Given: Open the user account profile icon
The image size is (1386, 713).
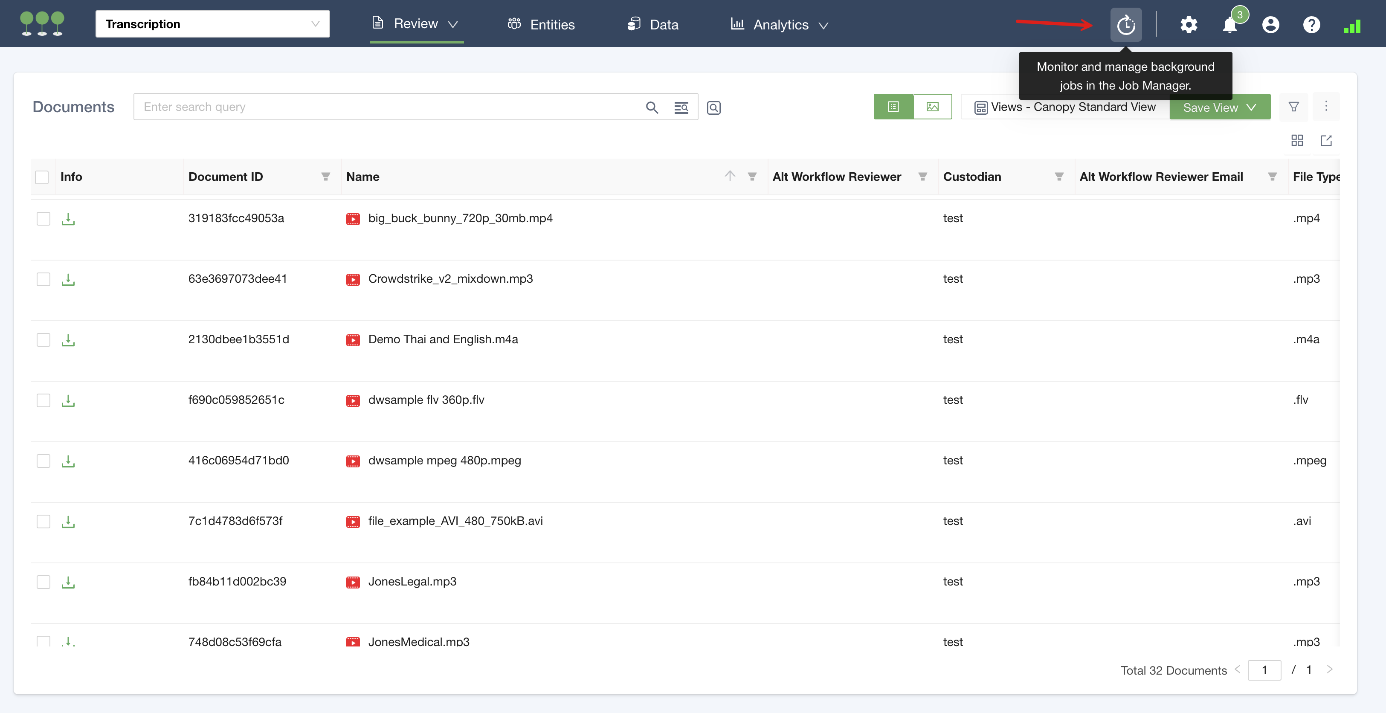Looking at the screenshot, I should click(x=1270, y=25).
